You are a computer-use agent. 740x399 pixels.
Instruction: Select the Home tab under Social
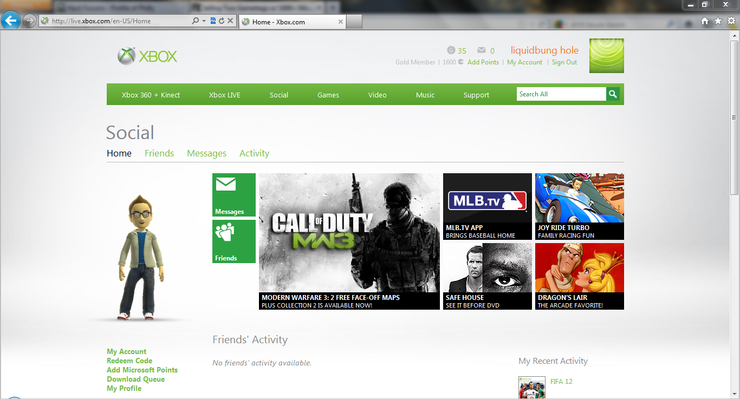click(x=119, y=153)
